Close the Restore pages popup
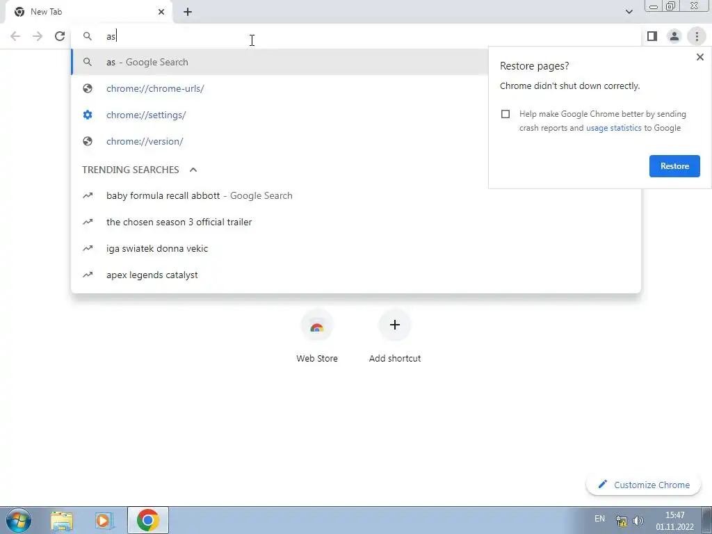The height and width of the screenshot is (534, 712). click(x=699, y=57)
